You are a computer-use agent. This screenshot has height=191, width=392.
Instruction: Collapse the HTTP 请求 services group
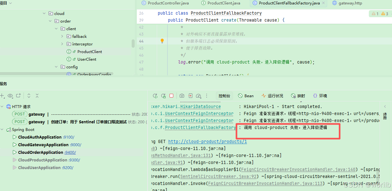click(2, 107)
